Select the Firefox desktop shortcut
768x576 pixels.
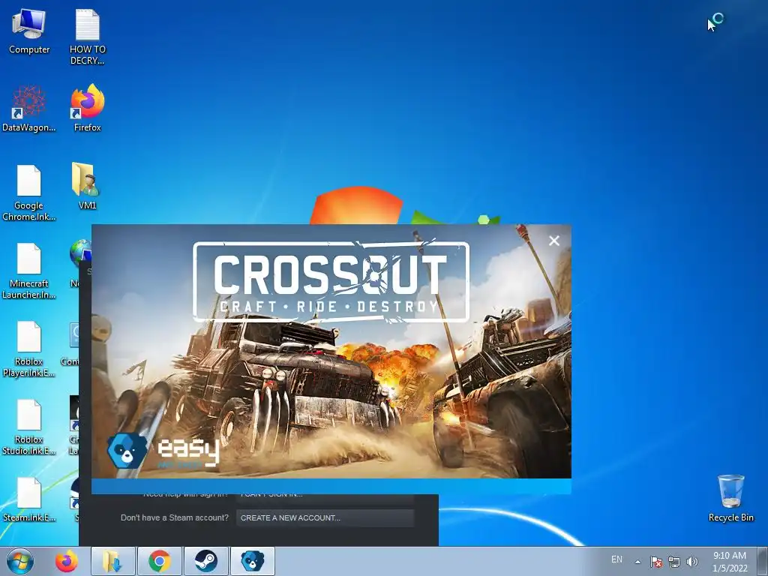pyautogui.click(x=87, y=109)
